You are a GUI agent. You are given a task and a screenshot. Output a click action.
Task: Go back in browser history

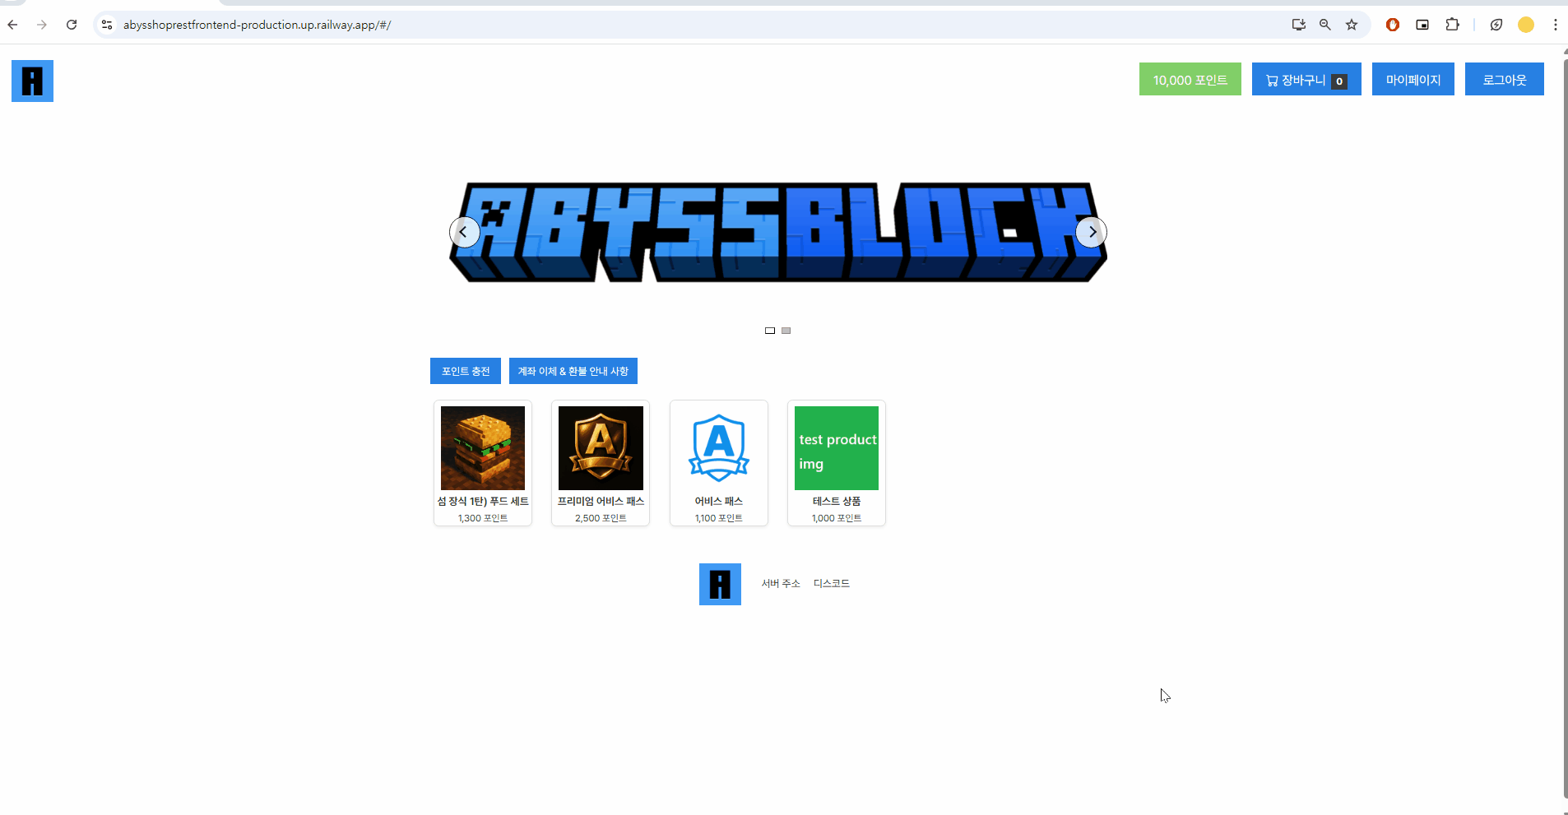coord(12,25)
